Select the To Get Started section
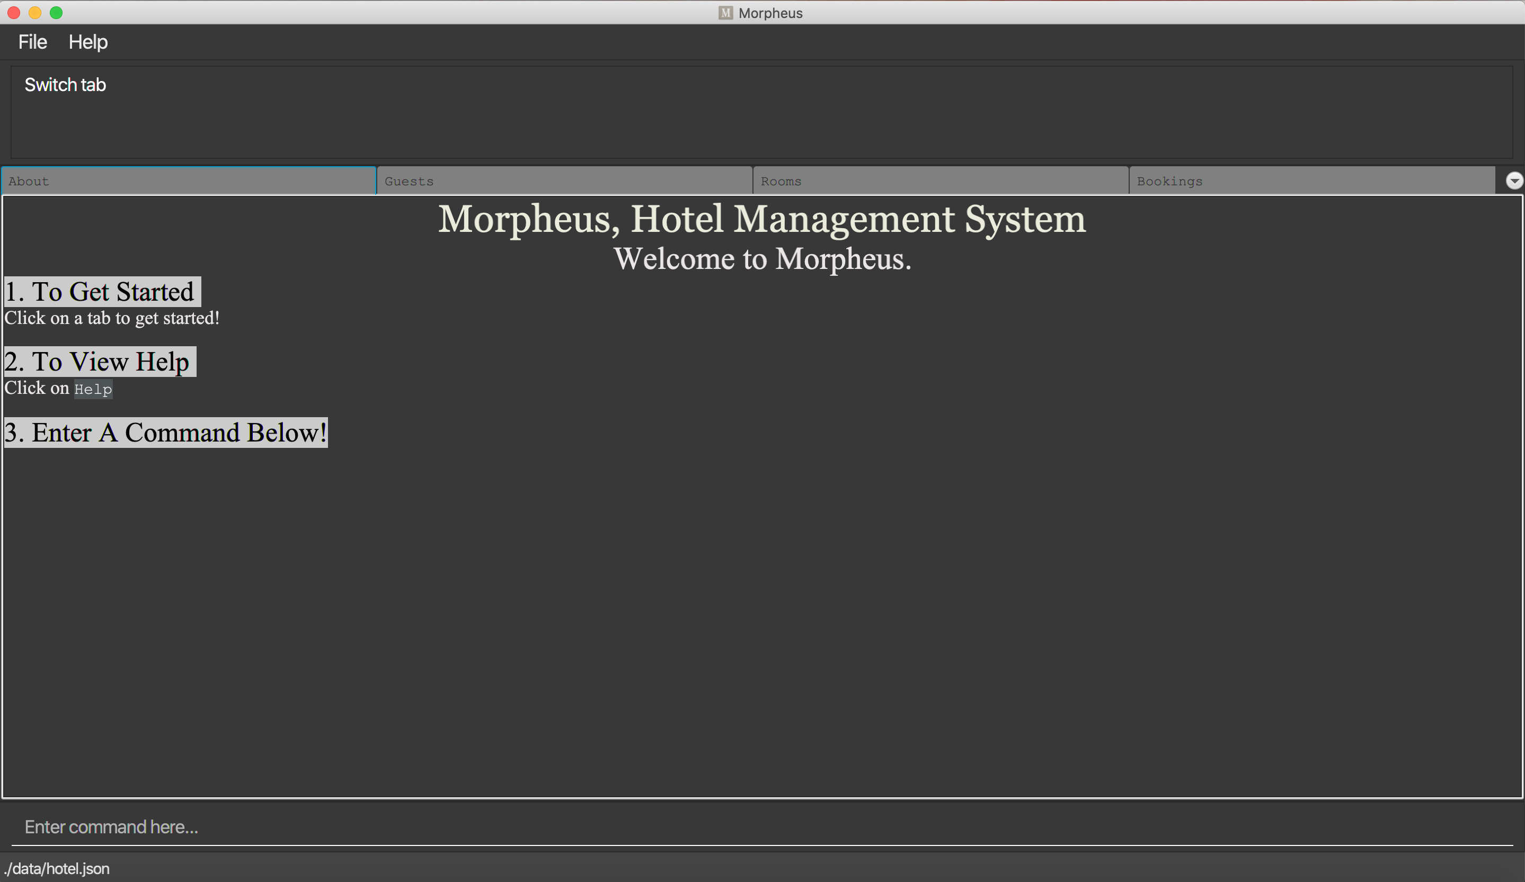This screenshot has height=882, width=1525. pyautogui.click(x=101, y=292)
